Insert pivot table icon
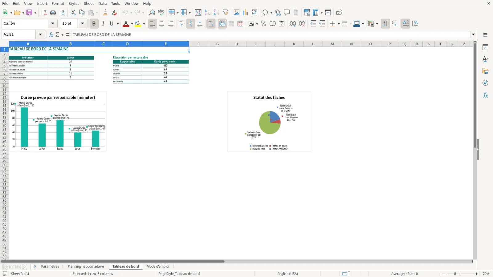 (x=255, y=13)
